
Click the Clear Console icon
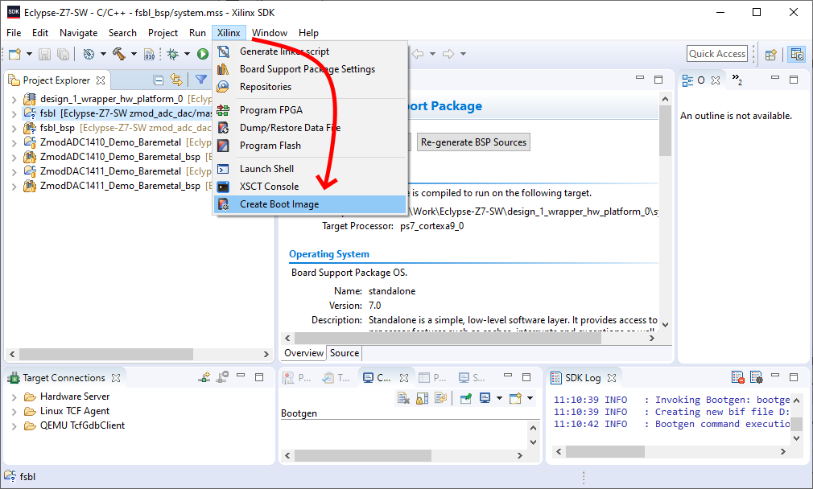(x=403, y=398)
